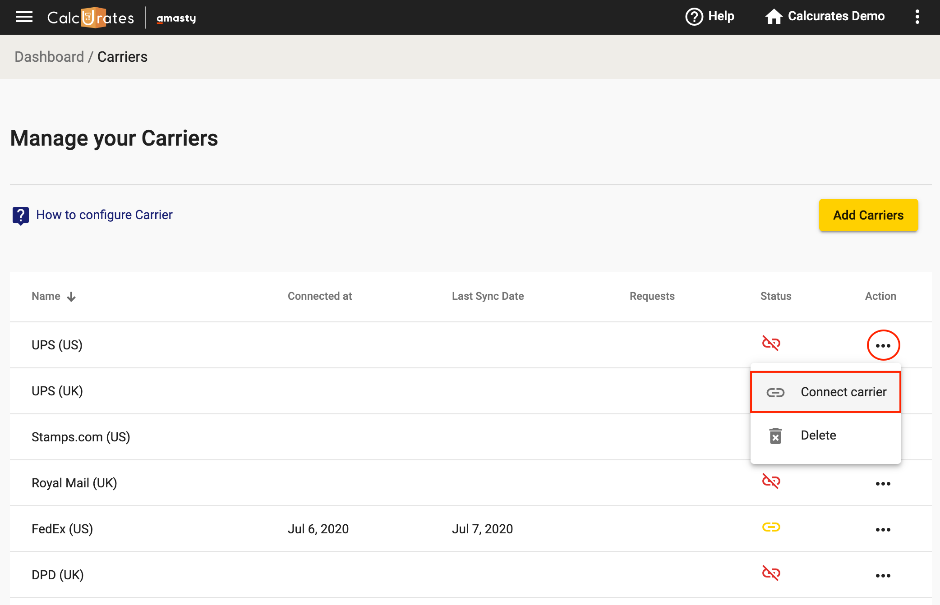Click the Help question mark icon
Screen dimensions: 940x605
694,17
